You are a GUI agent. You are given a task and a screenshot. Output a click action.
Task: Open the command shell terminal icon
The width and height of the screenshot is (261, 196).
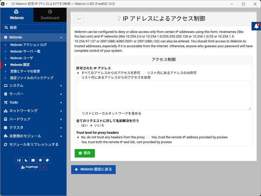click(33, 160)
